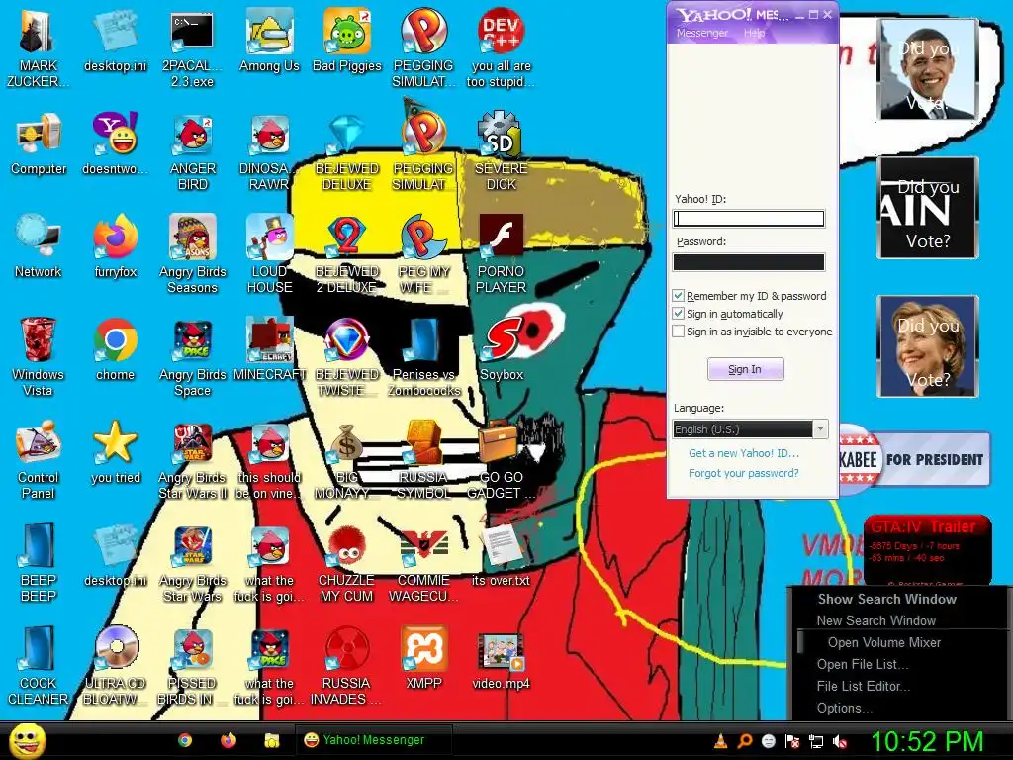Click the Password input field
This screenshot has height=760, width=1013.
(749, 261)
